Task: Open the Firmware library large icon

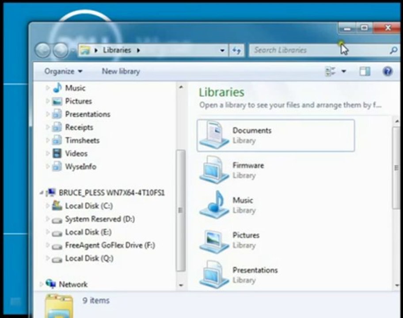Action: [214, 170]
